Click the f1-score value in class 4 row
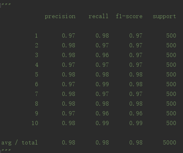 (x=136, y=65)
